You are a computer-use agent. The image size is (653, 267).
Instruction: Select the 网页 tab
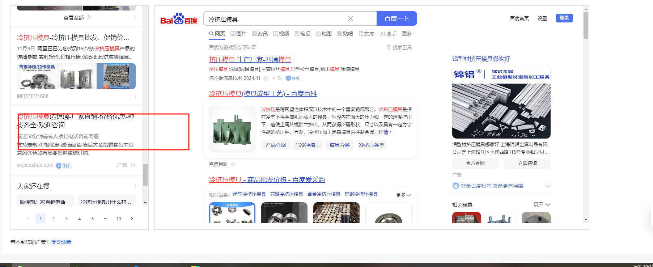click(x=217, y=34)
